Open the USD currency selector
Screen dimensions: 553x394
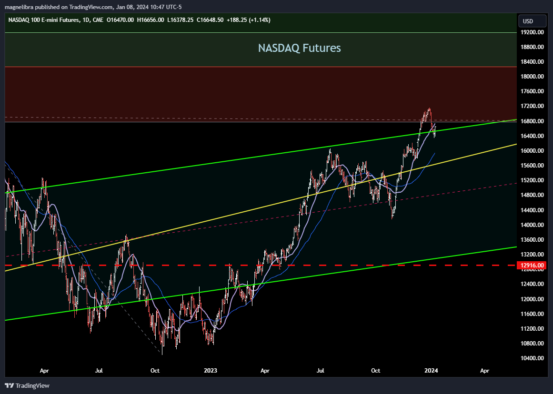pyautogui.click(x=532, y=21)
